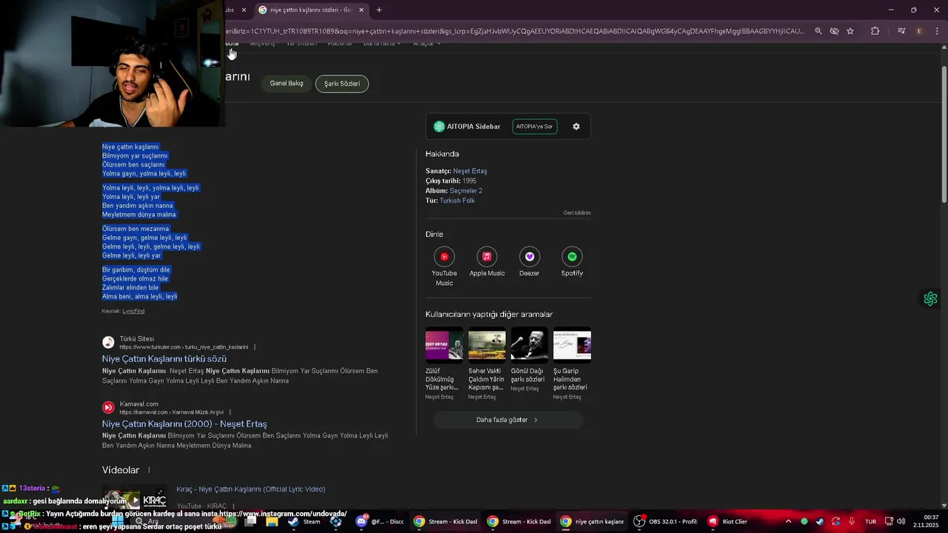Expand 'Daha fazla göster' button
Screen dimensions: 948x533
tap(508, 420)
